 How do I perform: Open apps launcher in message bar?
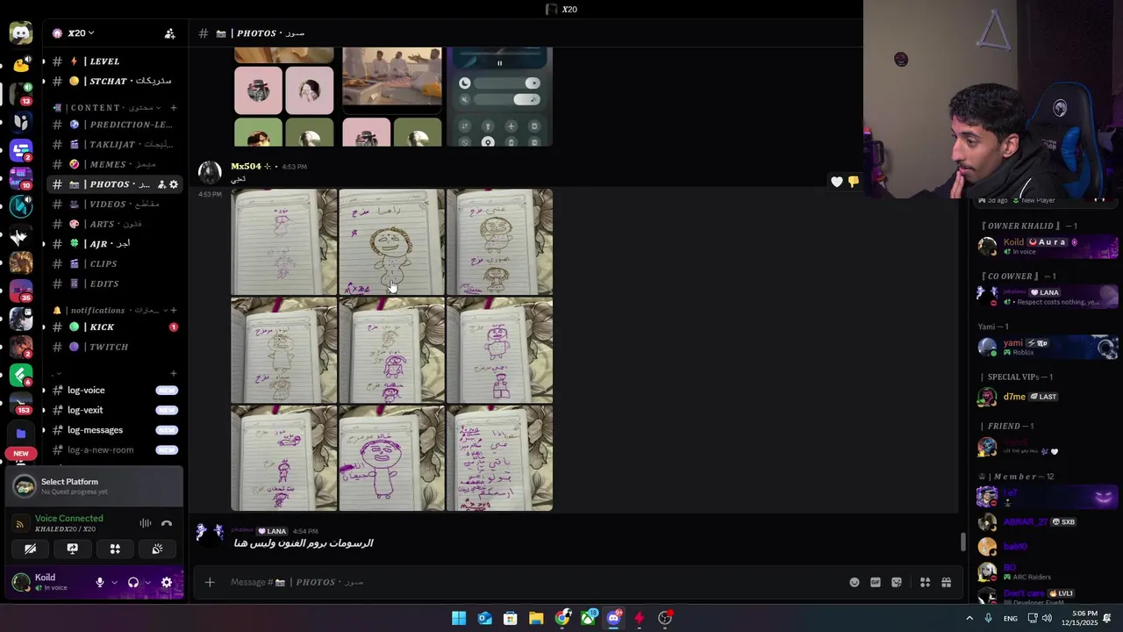coord(925,582)
